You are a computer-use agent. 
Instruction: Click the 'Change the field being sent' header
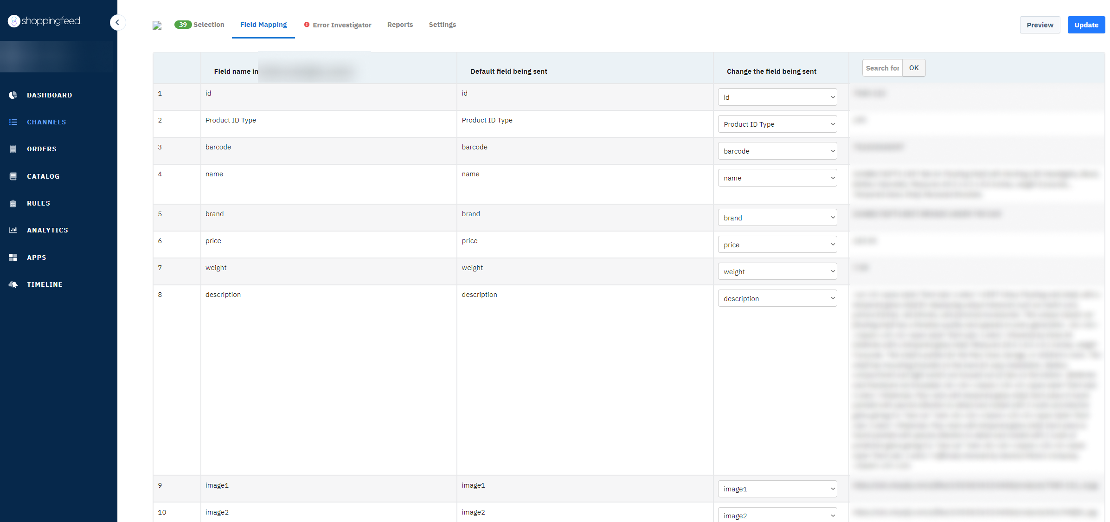coord(771,71)
